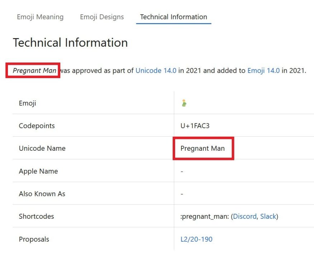Click the U+1FAC3 codepoint value

(x=195, y=126)
